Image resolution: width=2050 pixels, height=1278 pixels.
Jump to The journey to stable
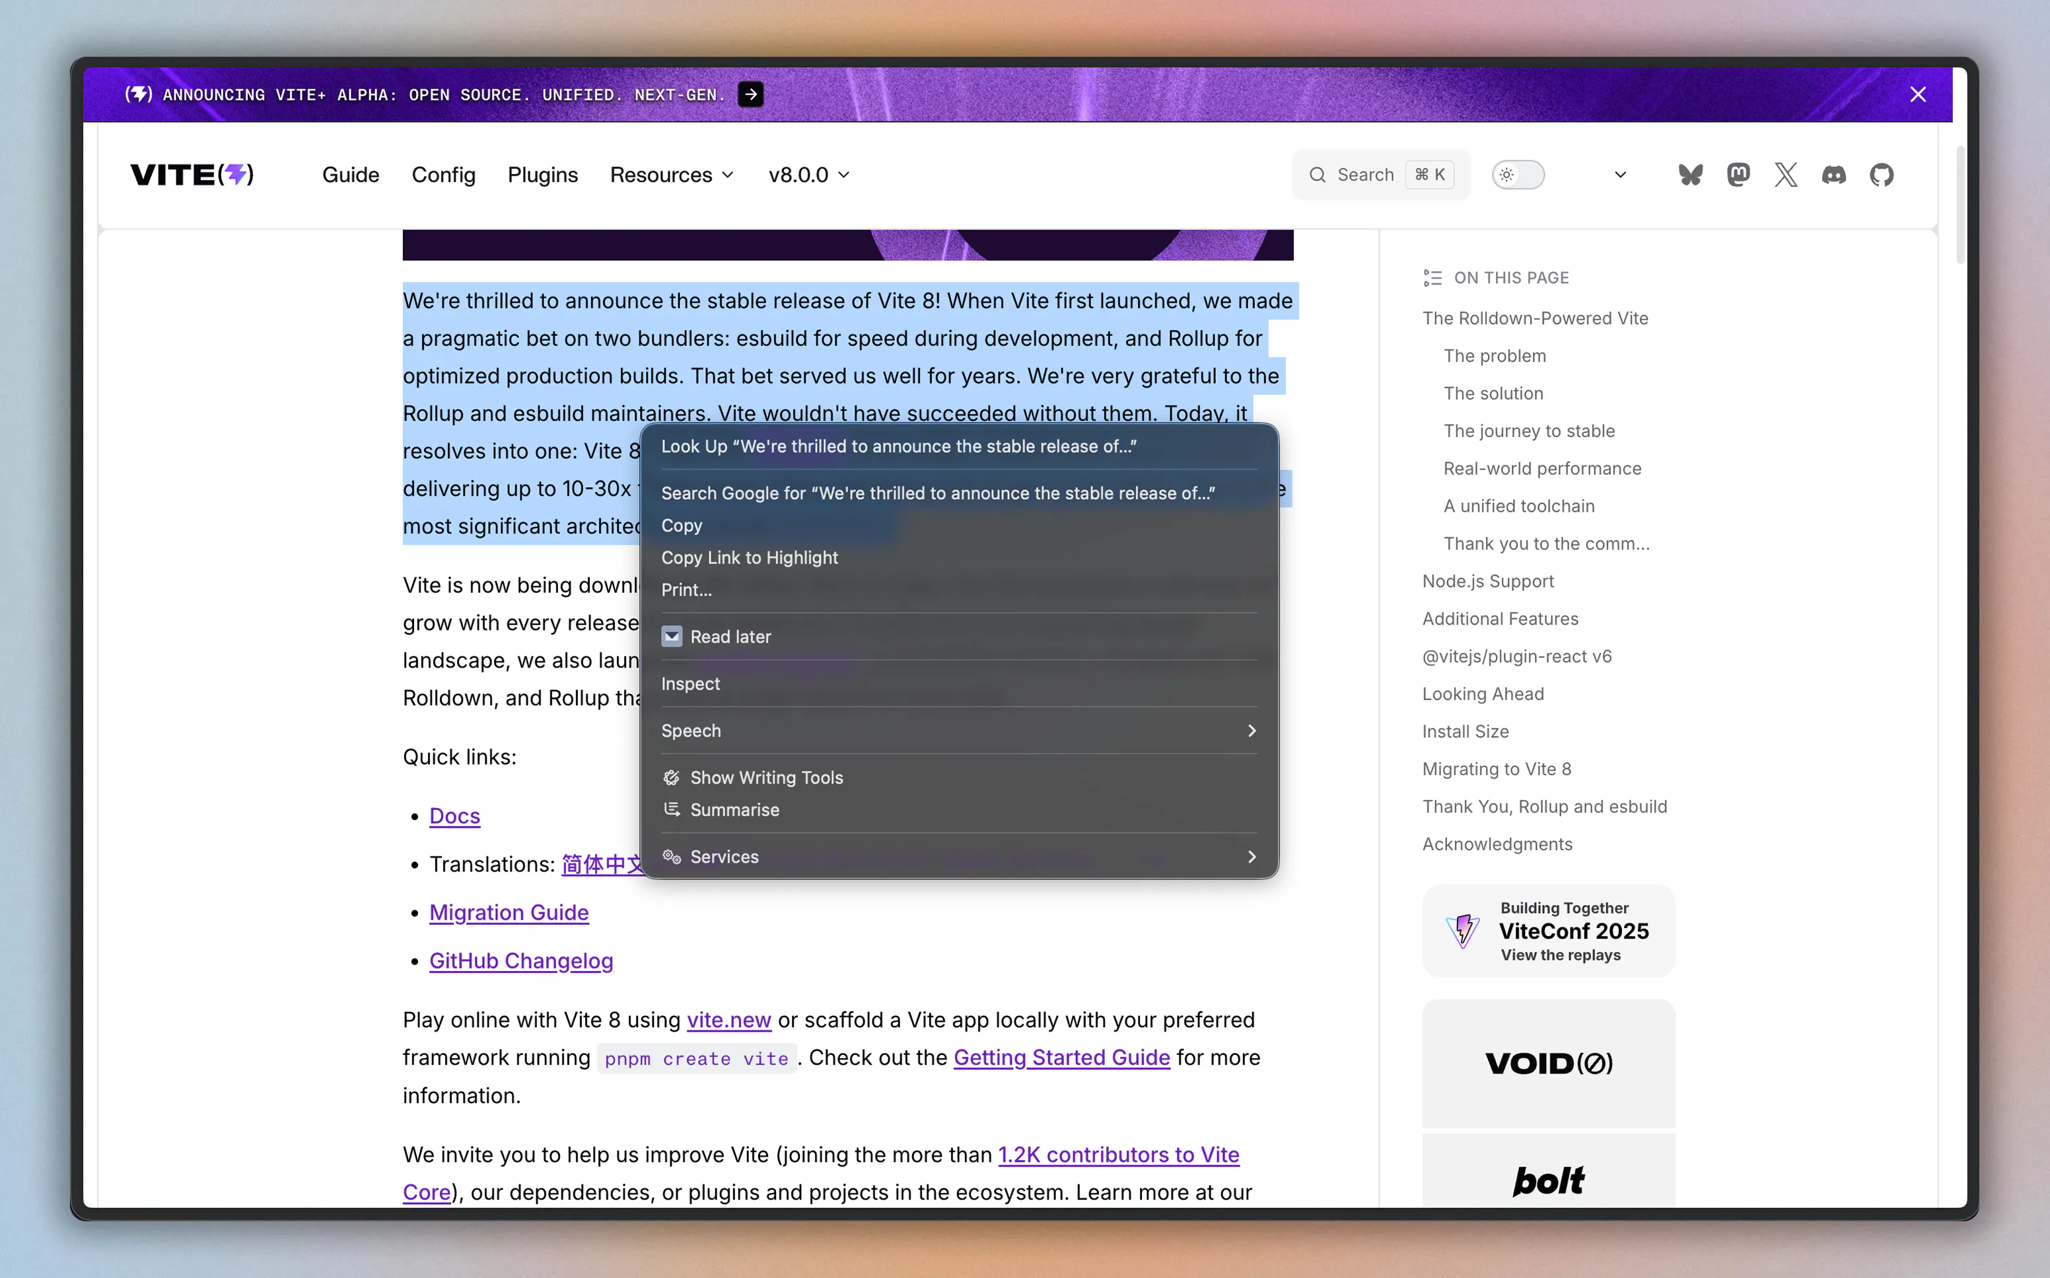click(1530, 431)
